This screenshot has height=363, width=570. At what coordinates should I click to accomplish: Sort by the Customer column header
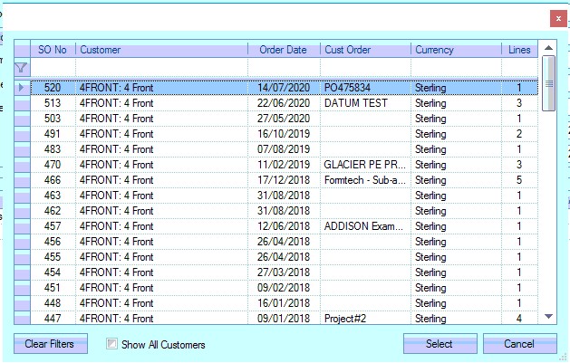[161, 50]
